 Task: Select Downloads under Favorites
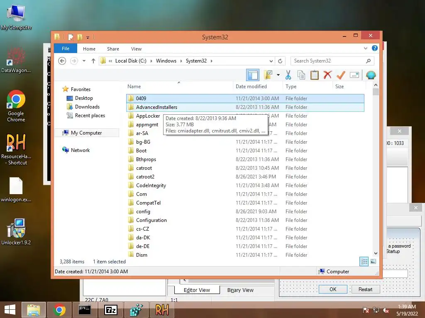(x=87, y=107)
